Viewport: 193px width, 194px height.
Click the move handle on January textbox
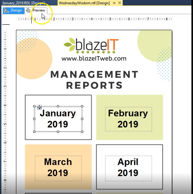click(x=39, y=107)
